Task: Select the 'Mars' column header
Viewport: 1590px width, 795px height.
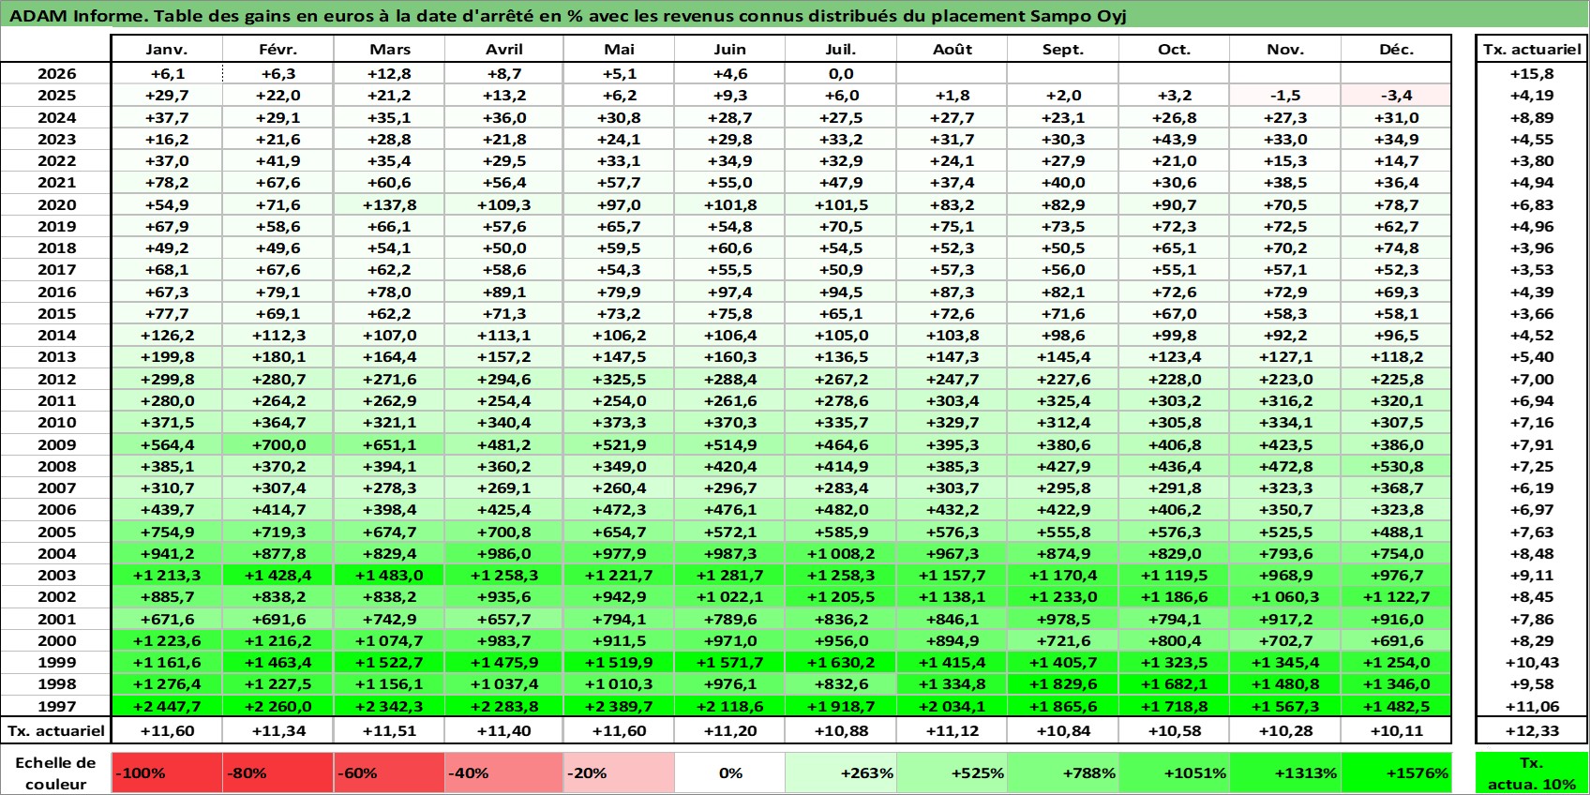Action: pos(390,49)
